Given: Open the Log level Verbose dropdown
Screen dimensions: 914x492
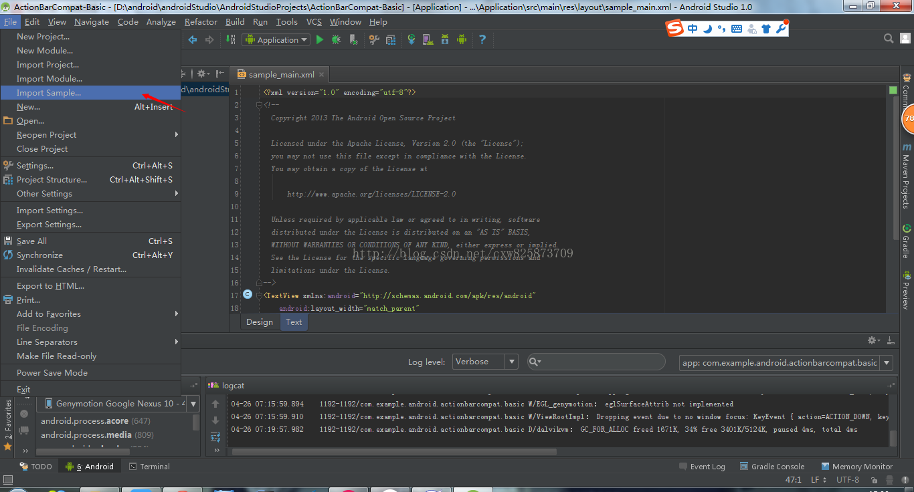Looking at the screenshot, I should [485, 362].
